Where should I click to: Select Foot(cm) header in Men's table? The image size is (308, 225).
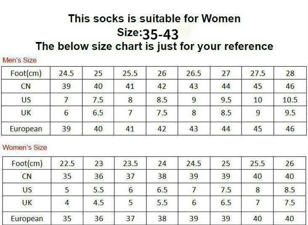[27, 73]
